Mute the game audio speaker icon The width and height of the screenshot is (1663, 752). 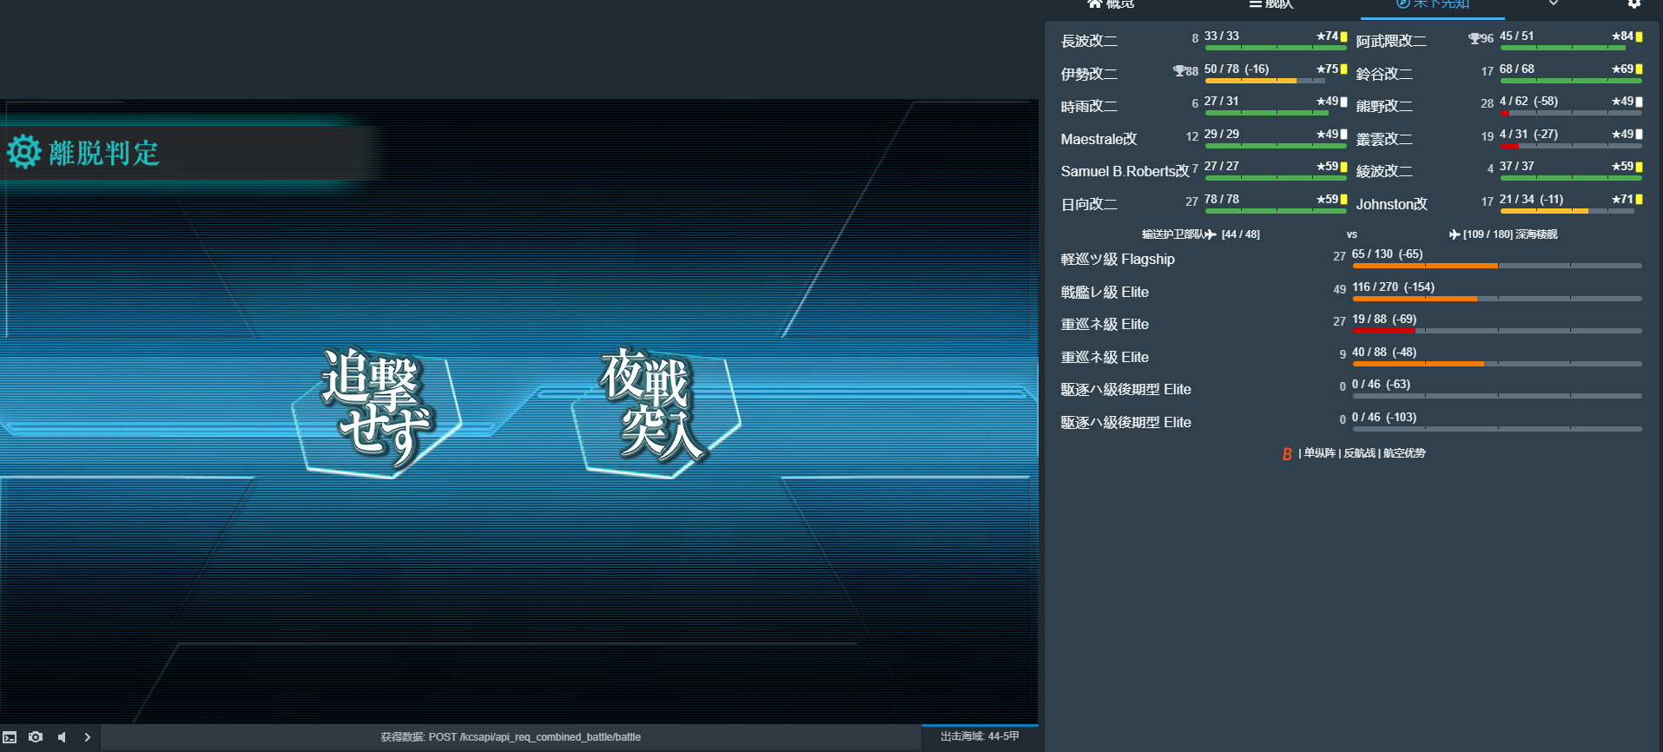(62, 737)
